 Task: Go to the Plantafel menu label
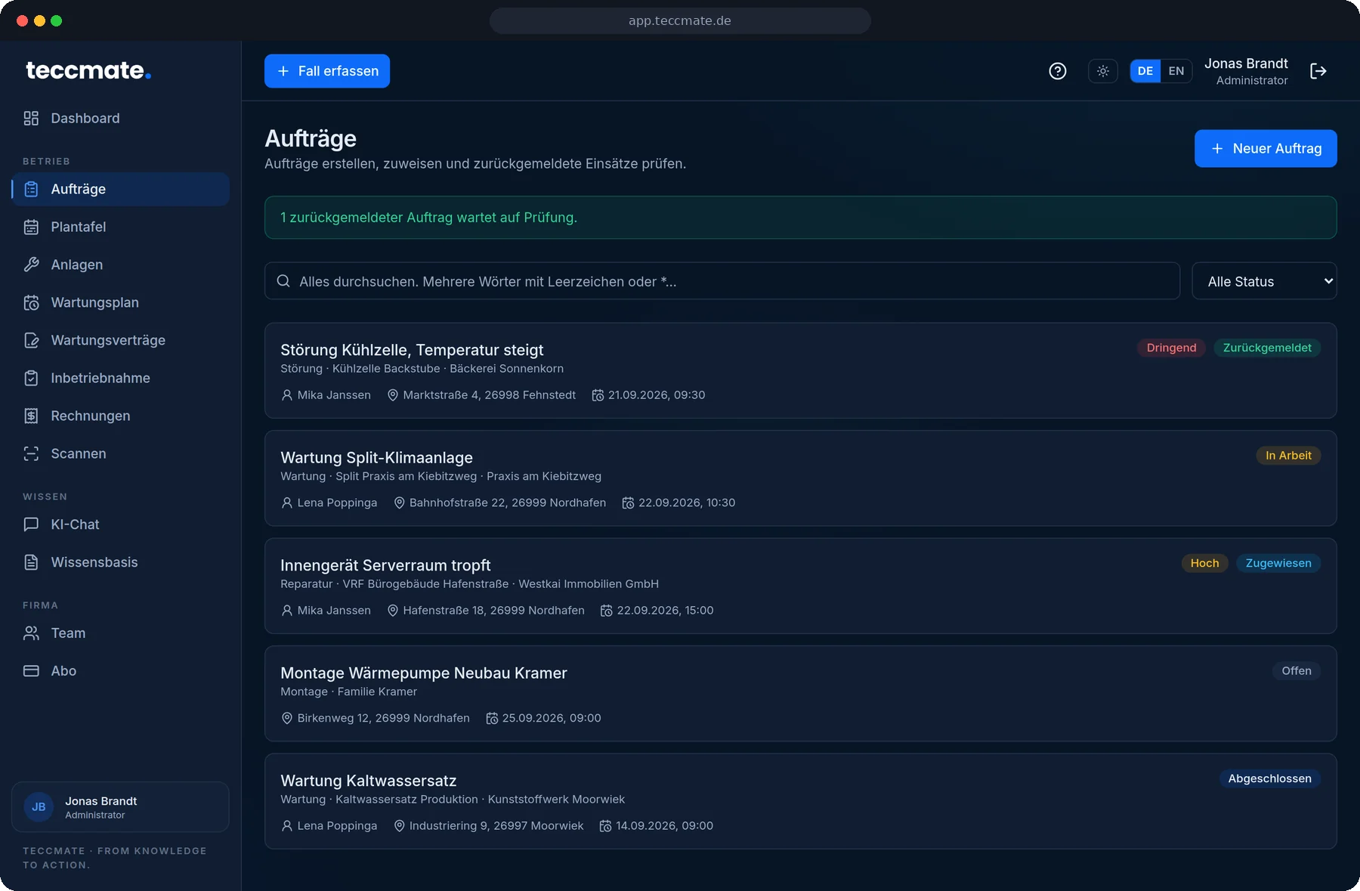(x=79, y=227)
